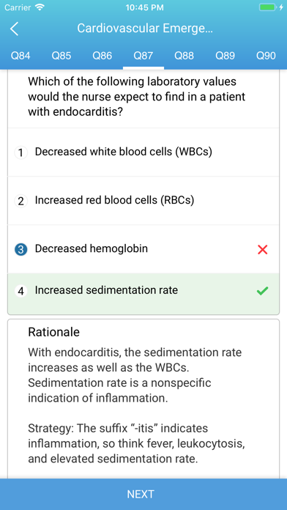This screenshot has height=510, width=287.
Task: Go to the Q88 tab
Action: click(184, 56)
